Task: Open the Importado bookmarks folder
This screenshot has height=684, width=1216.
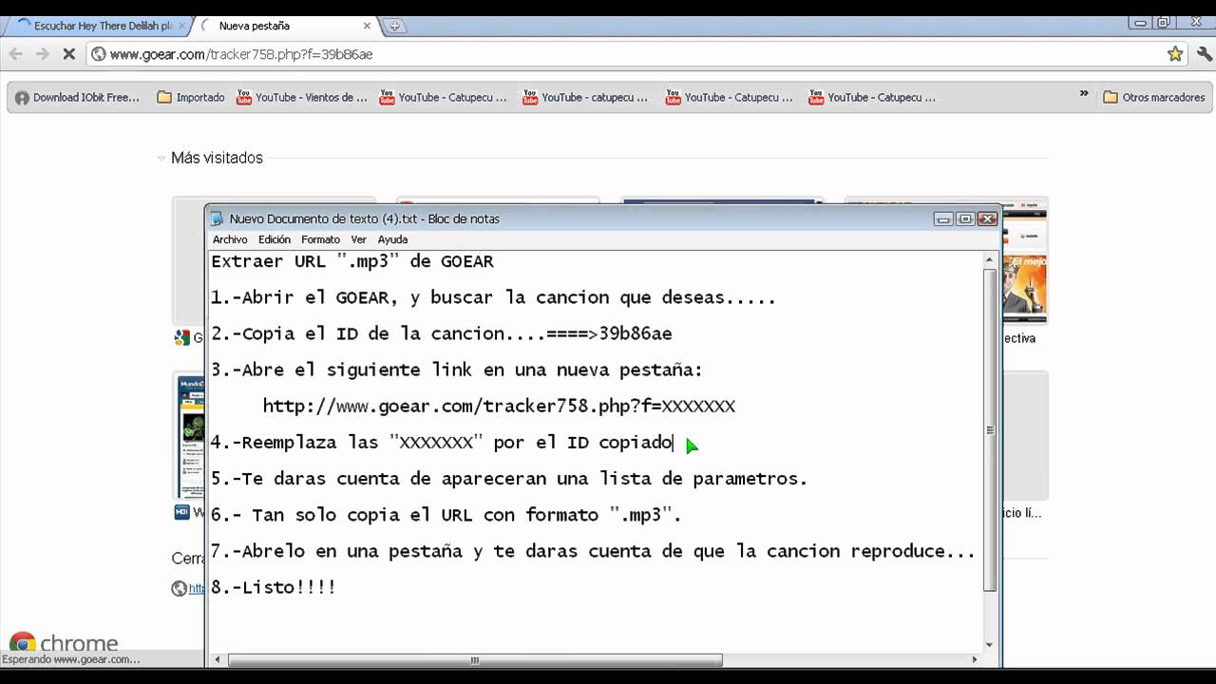Action: [x=191, y=97]
